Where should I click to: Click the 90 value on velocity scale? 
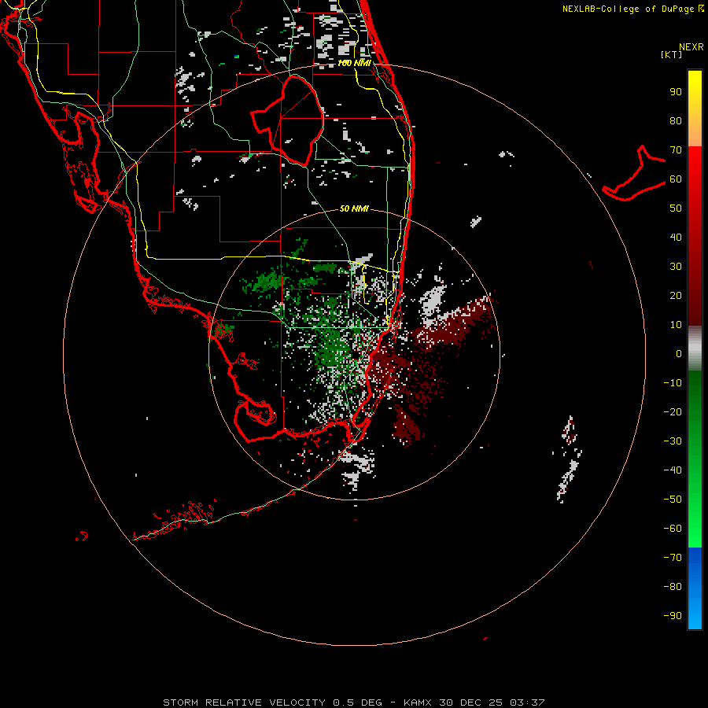[x=676, y=92]
